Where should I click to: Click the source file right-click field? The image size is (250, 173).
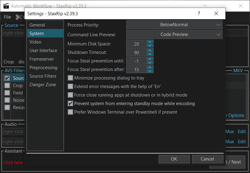[14, 33]
